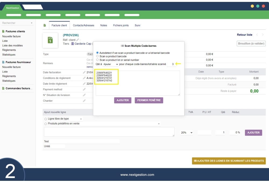Click the pencil icon beside Date facturation
Image resolution: width=269 pixels, height=183 pixels.
point(84,72)
